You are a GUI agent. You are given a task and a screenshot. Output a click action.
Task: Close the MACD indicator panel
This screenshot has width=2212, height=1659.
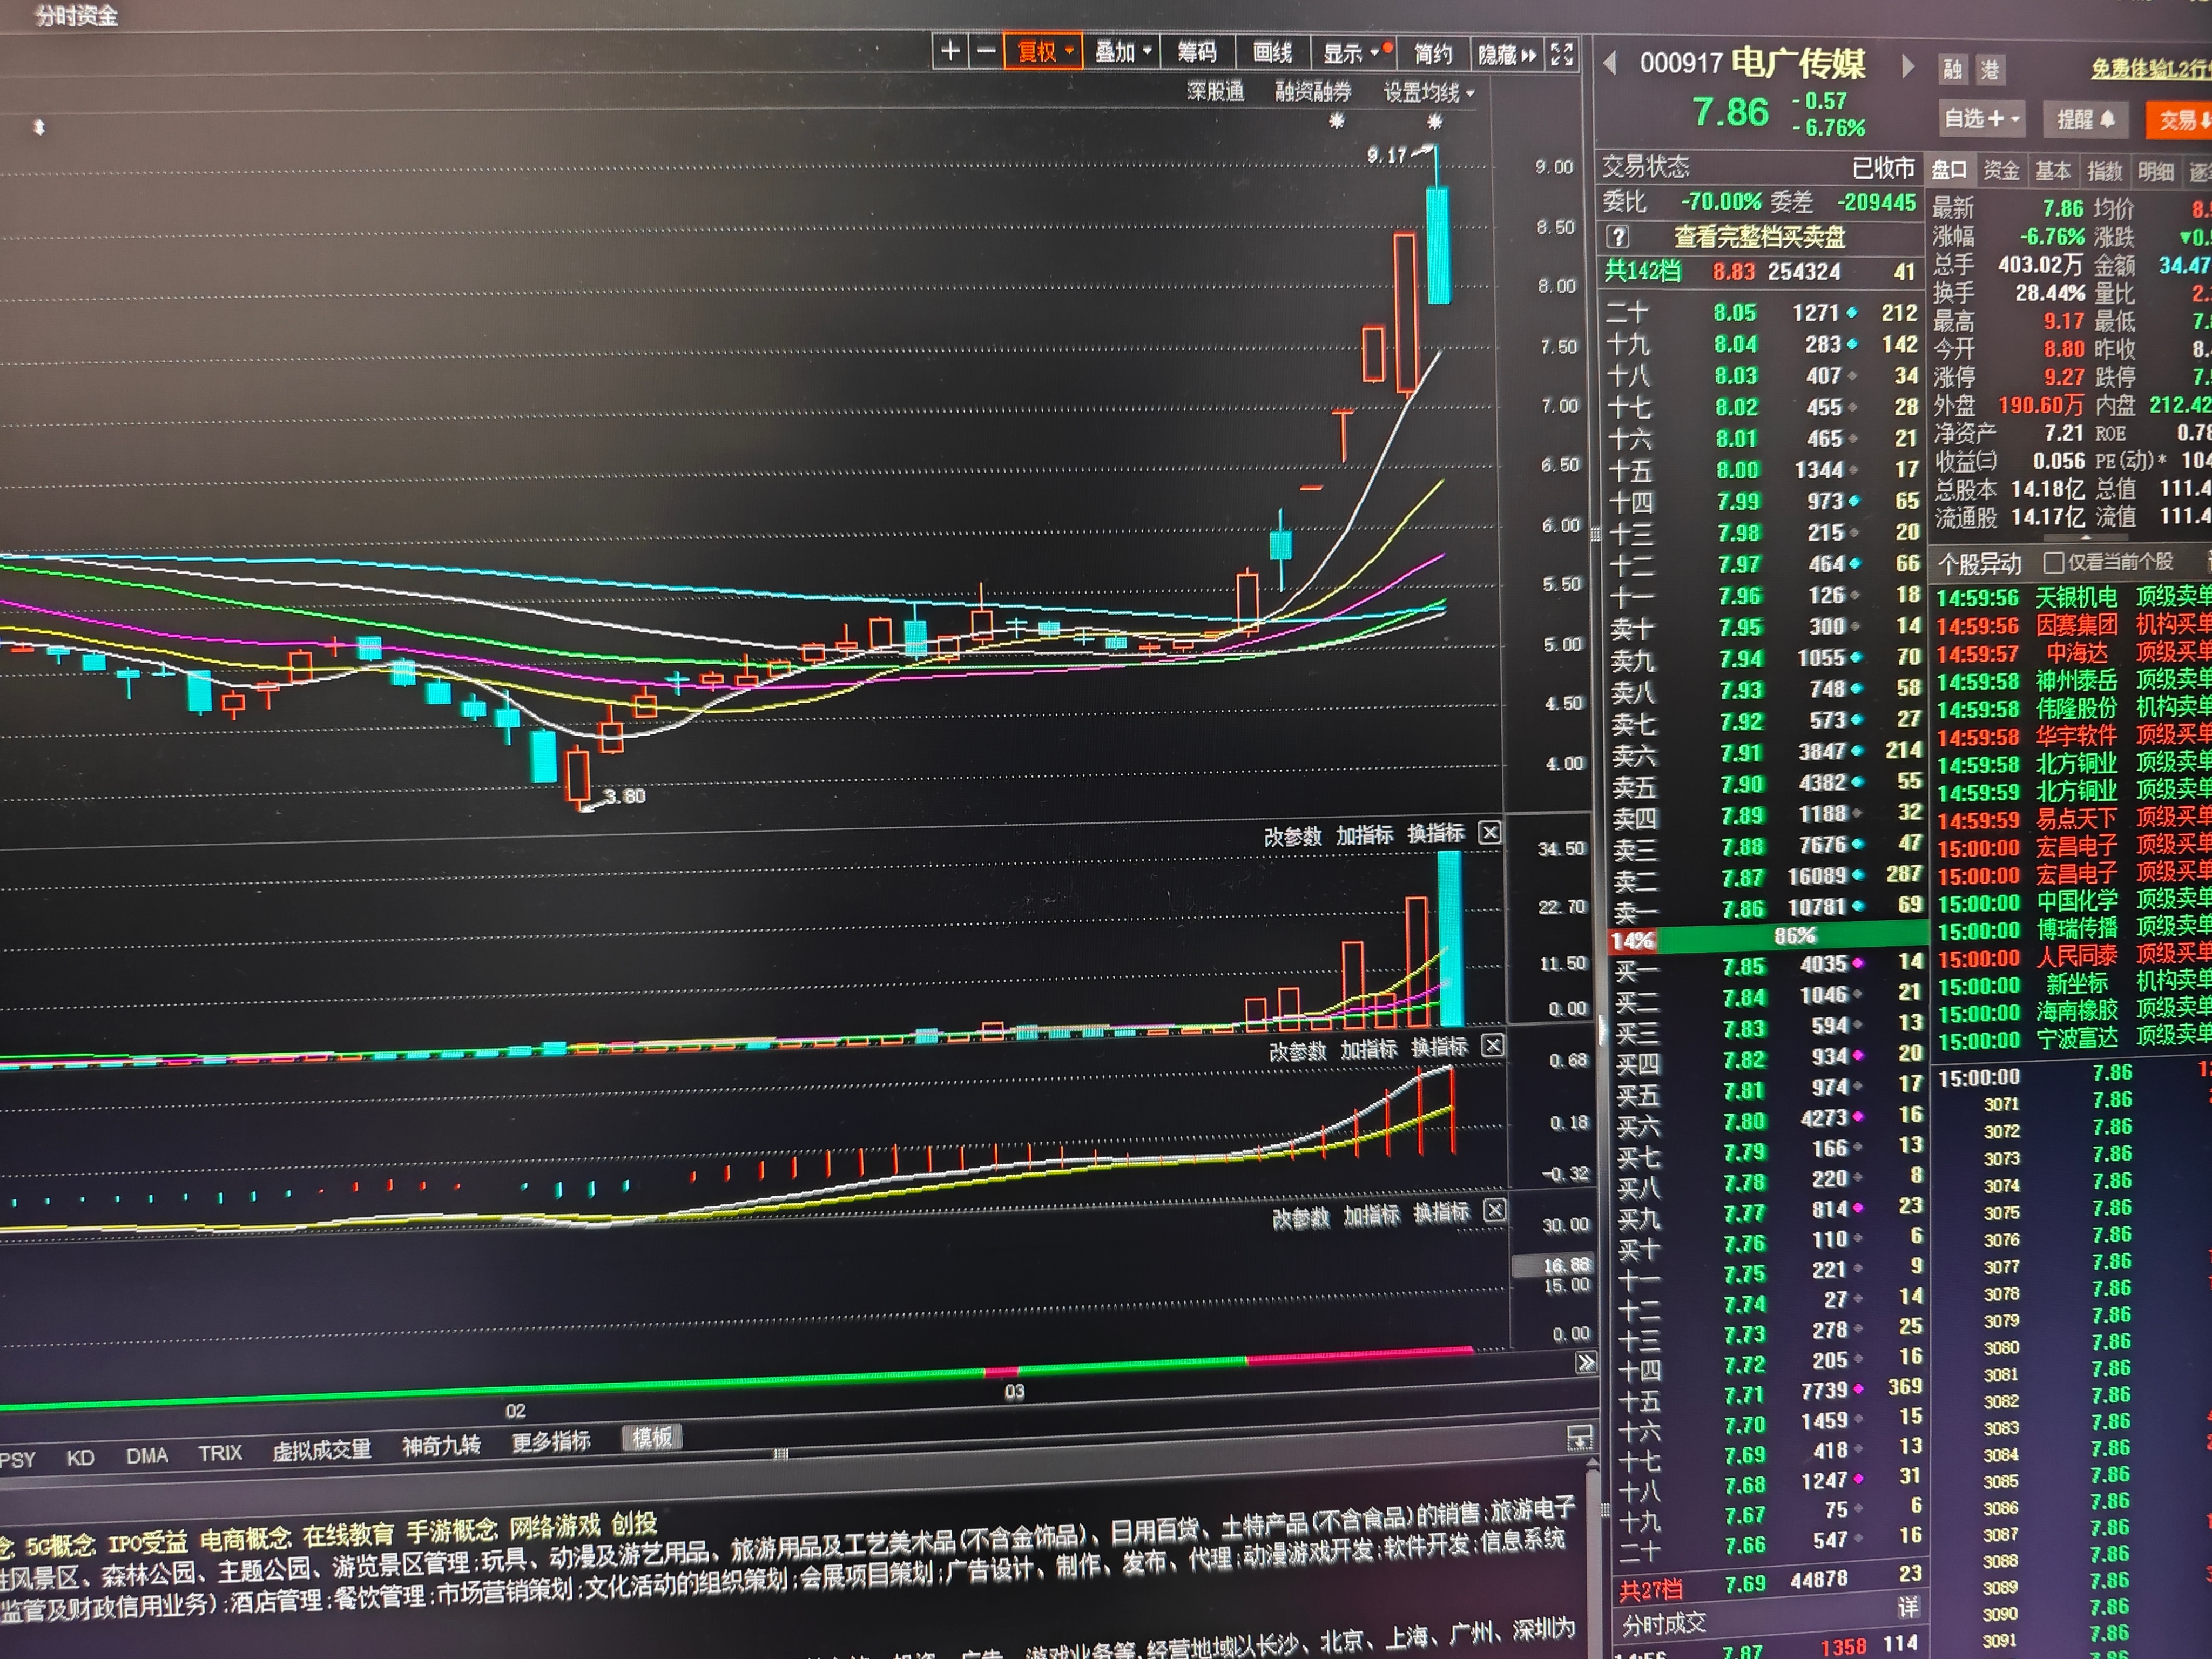1492,1046
